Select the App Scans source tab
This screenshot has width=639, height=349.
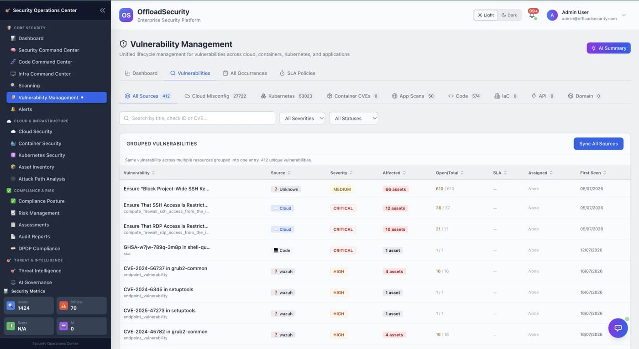(413, 96)
